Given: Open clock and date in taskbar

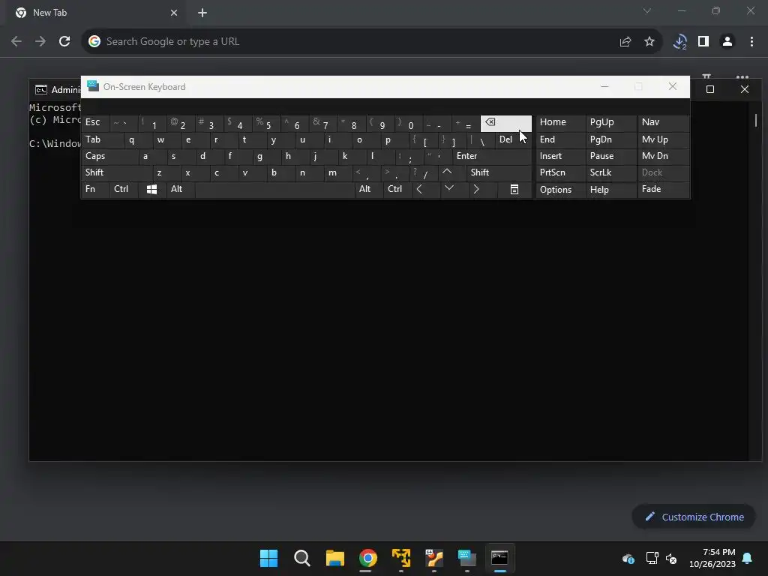Looking at the screenshot, I should pos(712,558).
